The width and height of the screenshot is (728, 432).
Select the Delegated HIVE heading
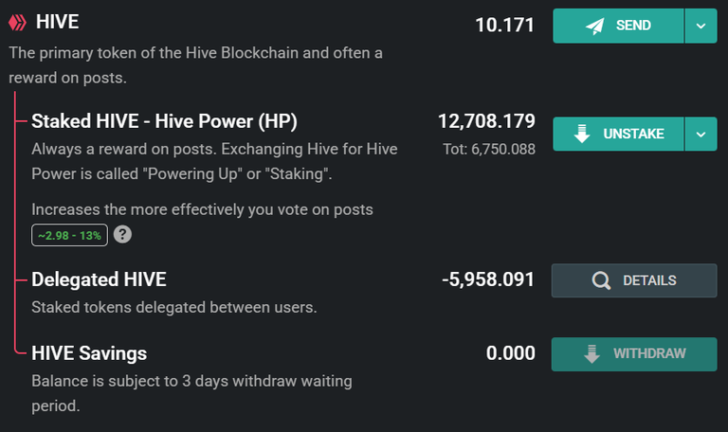coord(99,279)
